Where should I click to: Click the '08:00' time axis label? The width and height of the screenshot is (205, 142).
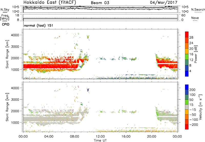point(75,137)
